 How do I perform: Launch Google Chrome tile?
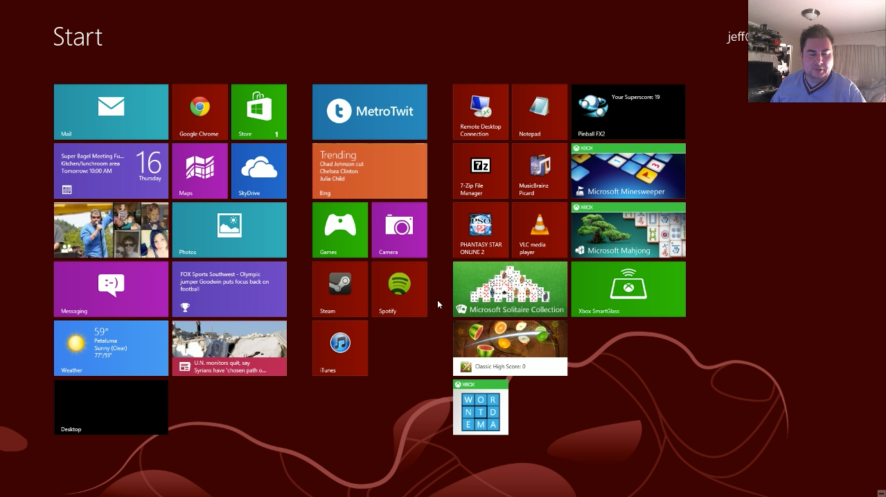pos(200,112)
